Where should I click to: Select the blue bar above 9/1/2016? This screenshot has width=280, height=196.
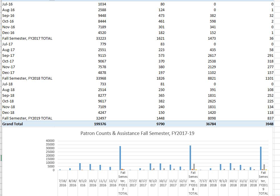click(x=80, y=167)
